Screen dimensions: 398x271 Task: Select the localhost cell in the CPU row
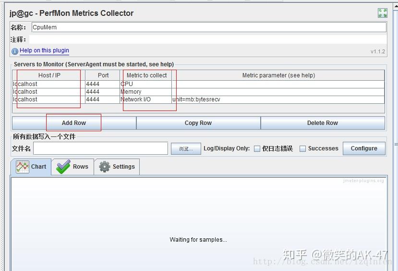(49, 84)
